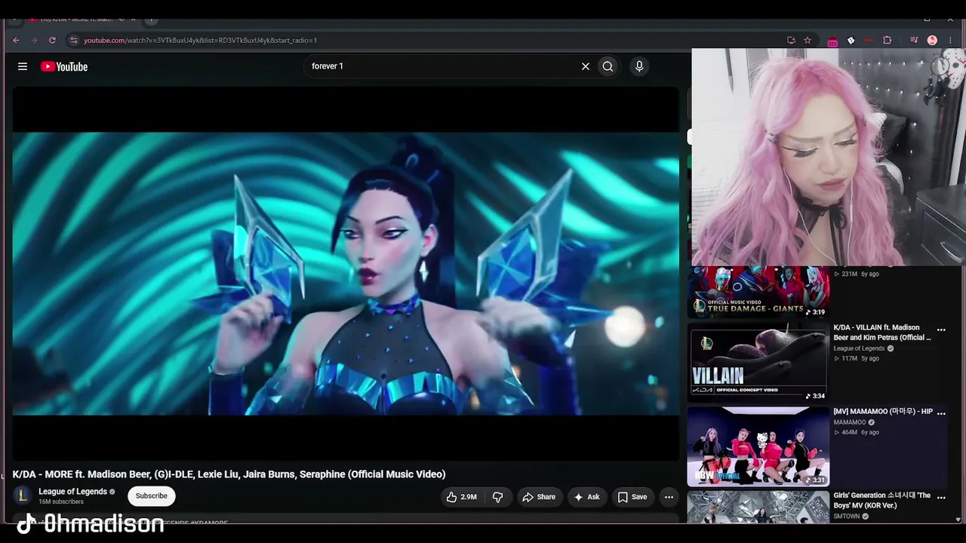The height and width of the screenshot is (543, 966).
Task: Click the '16M subscribers' text
Action: [x=61, y=502]
